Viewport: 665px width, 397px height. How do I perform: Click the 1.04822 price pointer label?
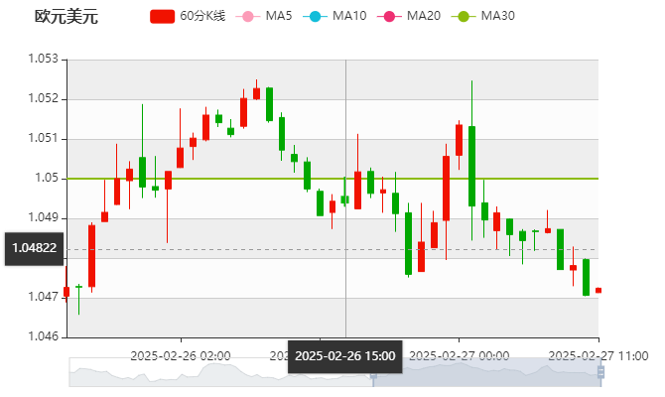[35, 249]
